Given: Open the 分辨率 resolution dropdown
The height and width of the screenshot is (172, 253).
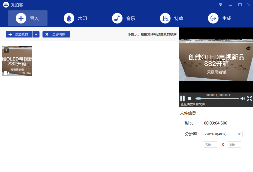Looking at the screenshot, I should (223, 134).
